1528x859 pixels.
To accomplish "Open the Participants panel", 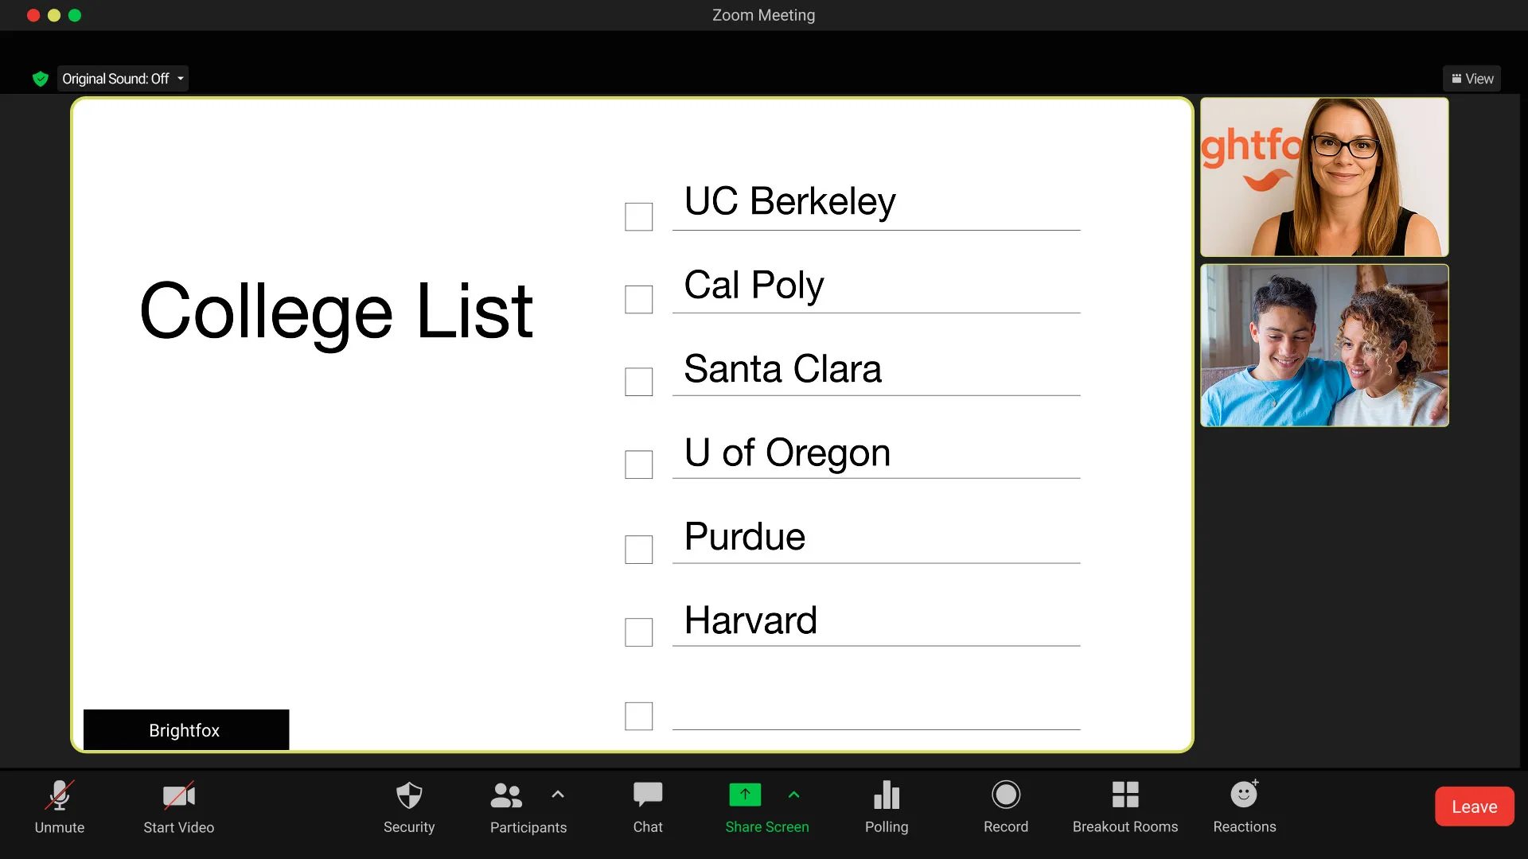I will click(x=507, y=805).
